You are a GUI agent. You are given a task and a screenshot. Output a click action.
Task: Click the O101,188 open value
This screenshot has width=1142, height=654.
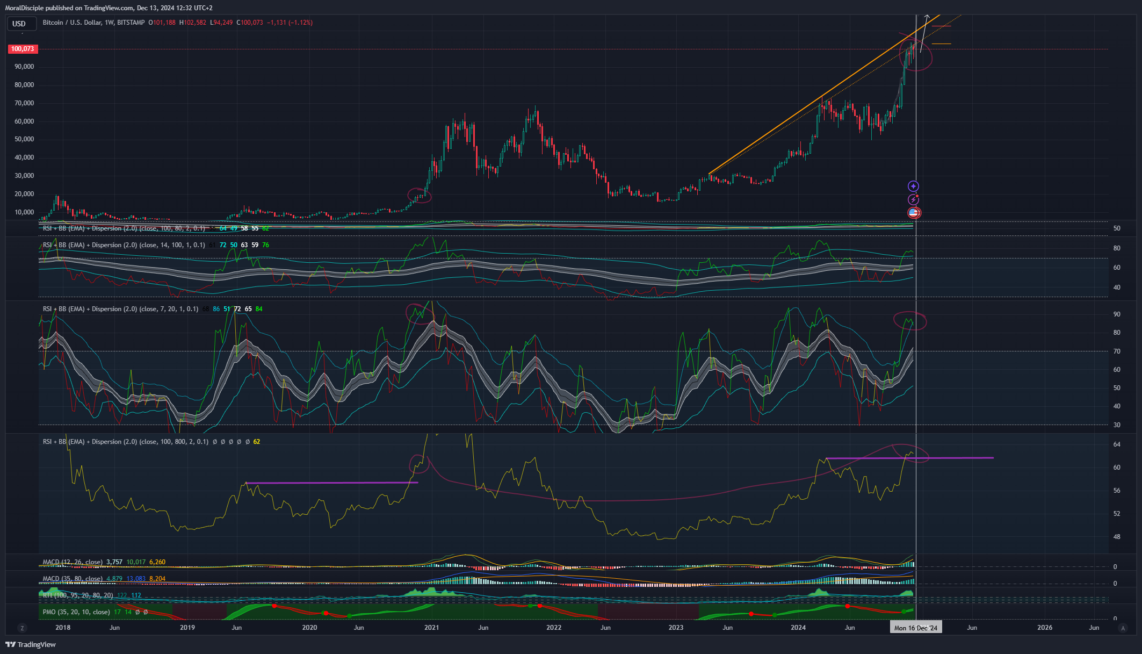click(x=162, y=23)
